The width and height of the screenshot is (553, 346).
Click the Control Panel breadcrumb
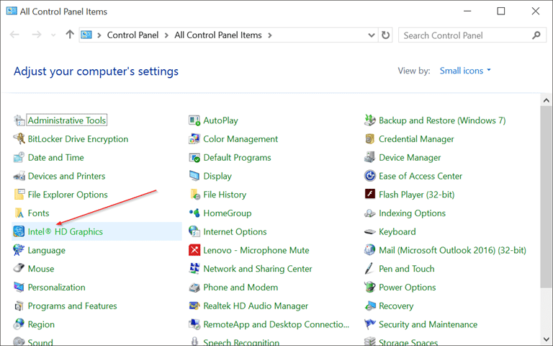click(x=132, y=35)
